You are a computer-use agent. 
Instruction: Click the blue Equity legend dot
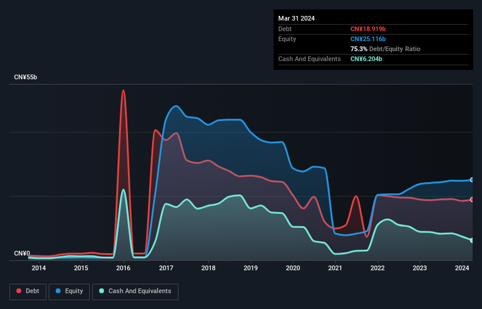pyautogui.click(x=58, y=291)
